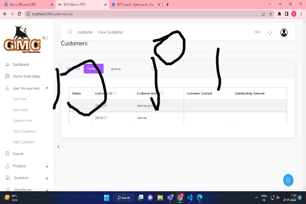Open Master Data Setup in the sidebar

(27, 76)
